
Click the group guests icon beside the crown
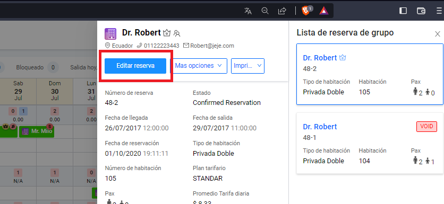(x=177, y=33)
